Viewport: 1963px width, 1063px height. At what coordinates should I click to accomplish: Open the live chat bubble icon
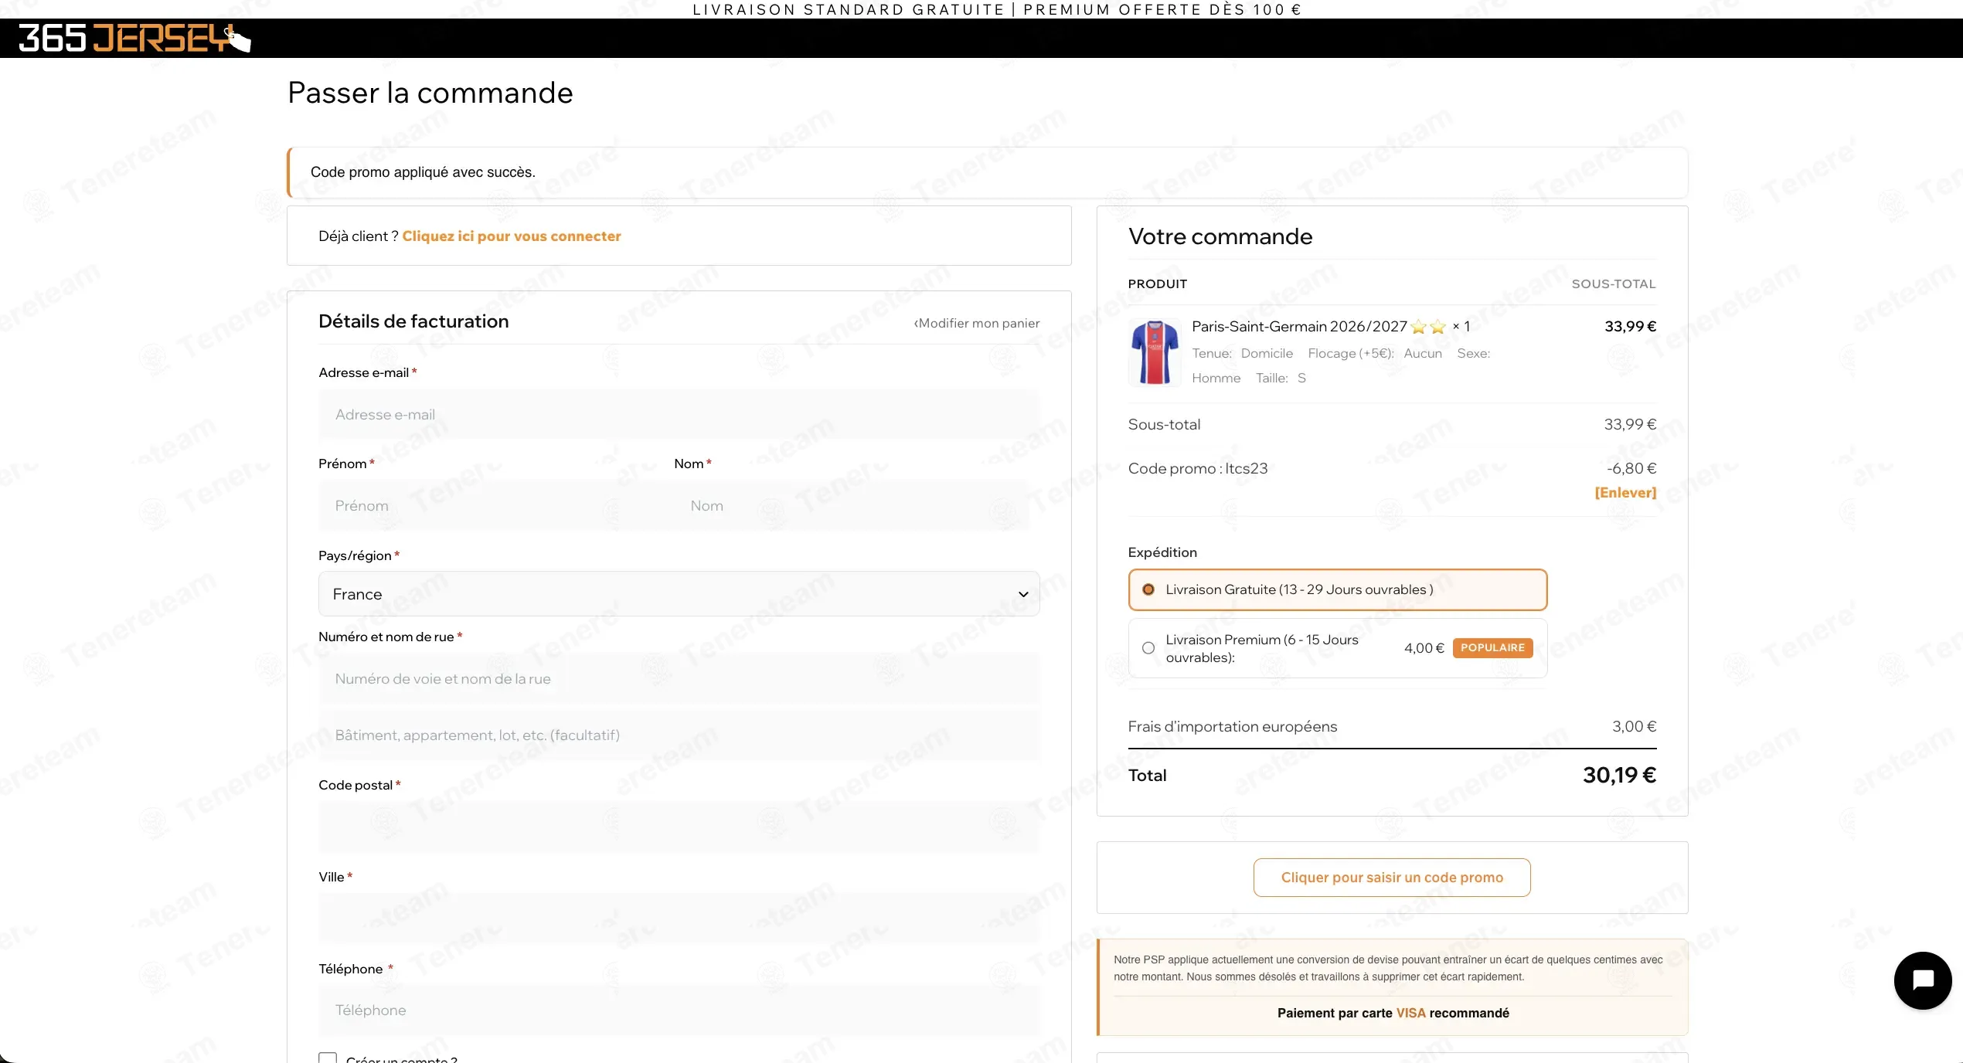(1923, 980)
